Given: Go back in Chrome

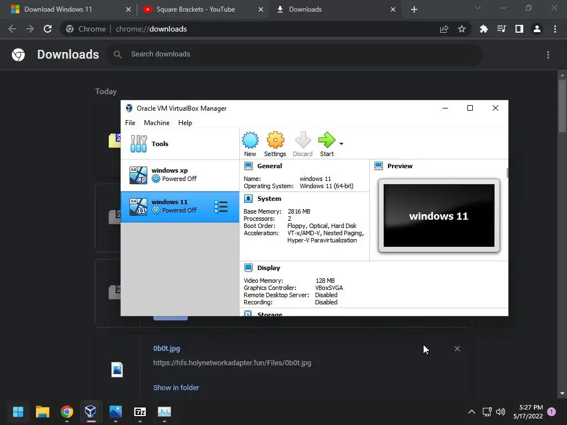Looking at the screenshot, I should (12, 29).
